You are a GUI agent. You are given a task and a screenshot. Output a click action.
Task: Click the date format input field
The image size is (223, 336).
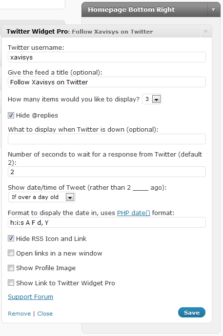pos(107,222)
